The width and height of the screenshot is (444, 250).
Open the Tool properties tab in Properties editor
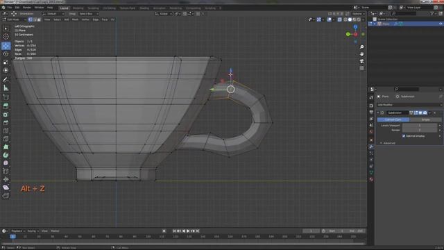coord(371,97)
